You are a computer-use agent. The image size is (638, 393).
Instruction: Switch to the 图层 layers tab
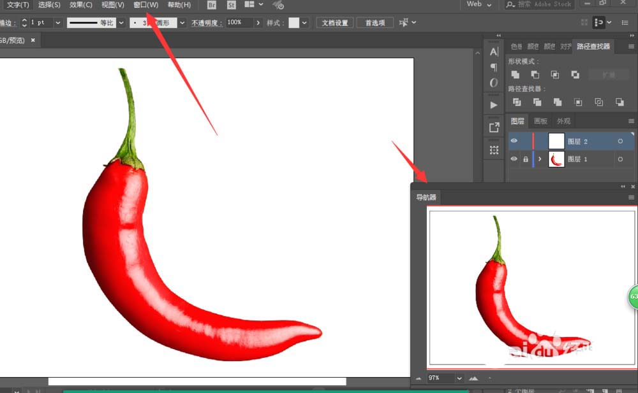[x=517, y=121]
